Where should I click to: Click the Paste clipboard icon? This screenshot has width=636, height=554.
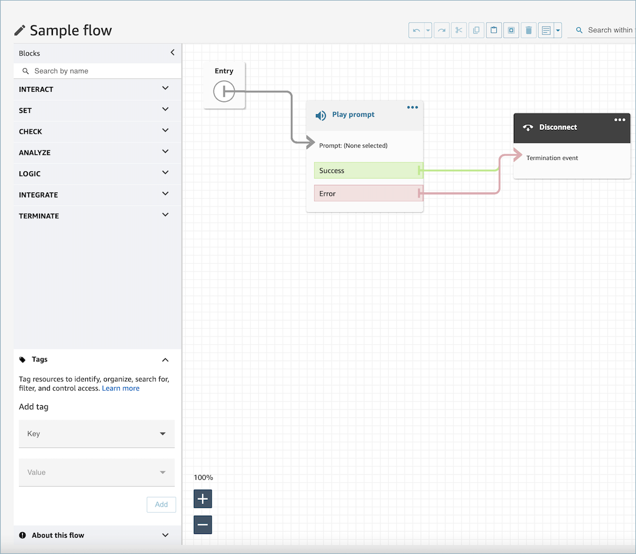coord(494,30)
